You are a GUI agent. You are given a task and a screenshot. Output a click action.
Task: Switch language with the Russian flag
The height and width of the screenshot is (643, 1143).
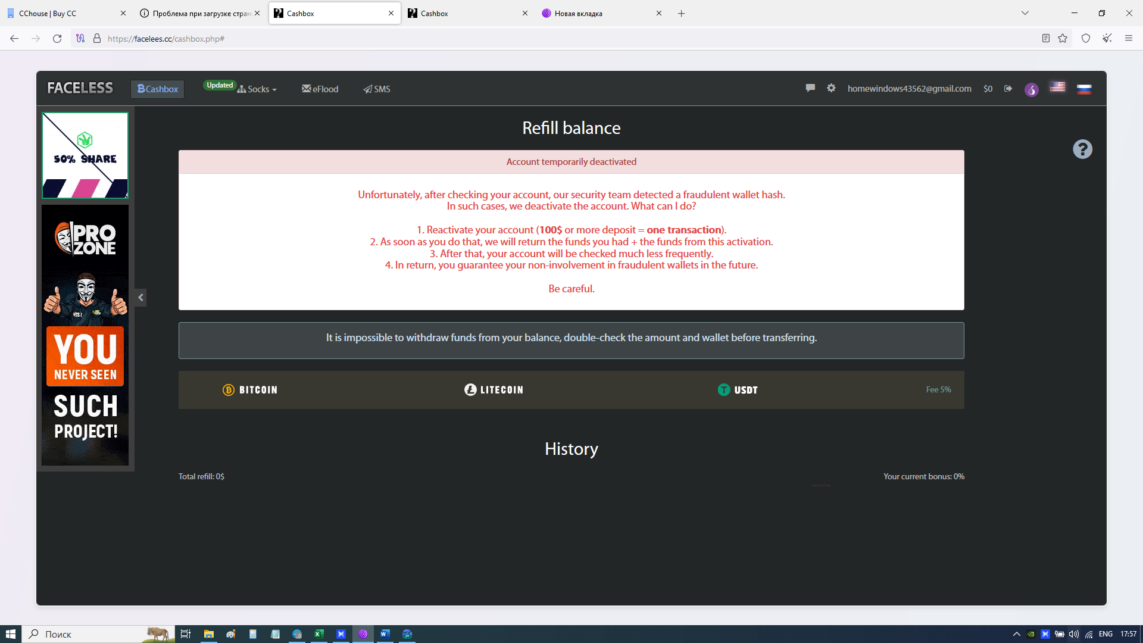[1084, 89]
